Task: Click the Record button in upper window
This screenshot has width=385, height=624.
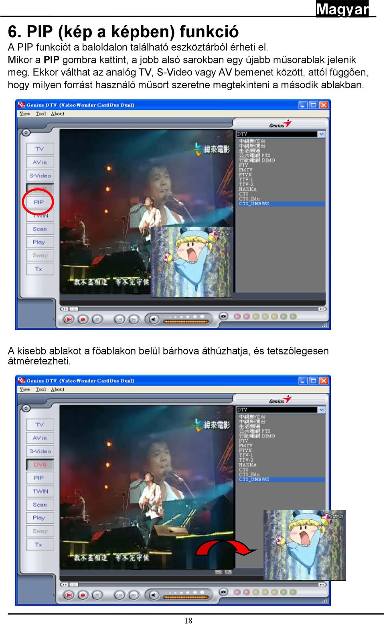Action: [83, 319]
